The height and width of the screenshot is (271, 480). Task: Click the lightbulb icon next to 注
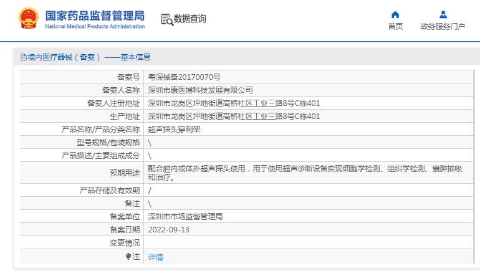coord(128,256)
